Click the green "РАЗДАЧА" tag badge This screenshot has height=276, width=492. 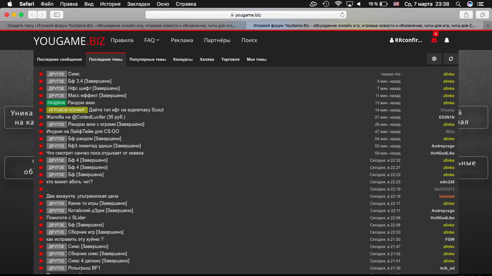click(x=56, y=103)
